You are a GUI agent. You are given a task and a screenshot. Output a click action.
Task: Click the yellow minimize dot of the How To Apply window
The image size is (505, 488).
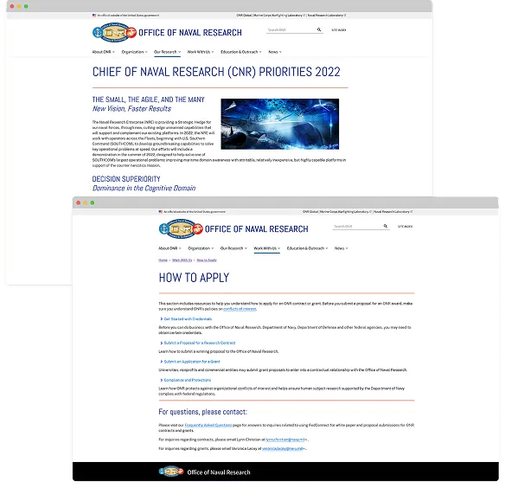pyautogui.click(x=86, y=202)
